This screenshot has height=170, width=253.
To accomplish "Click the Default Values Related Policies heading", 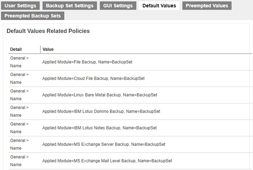I will pos(48,31).
